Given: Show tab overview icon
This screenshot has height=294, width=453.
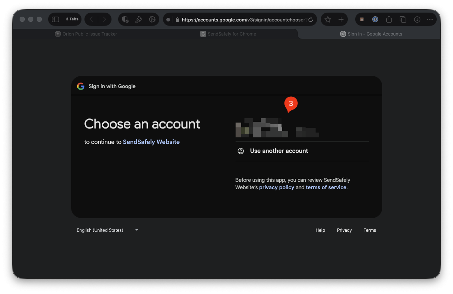Looking at the screenshot, I should 403,19.
